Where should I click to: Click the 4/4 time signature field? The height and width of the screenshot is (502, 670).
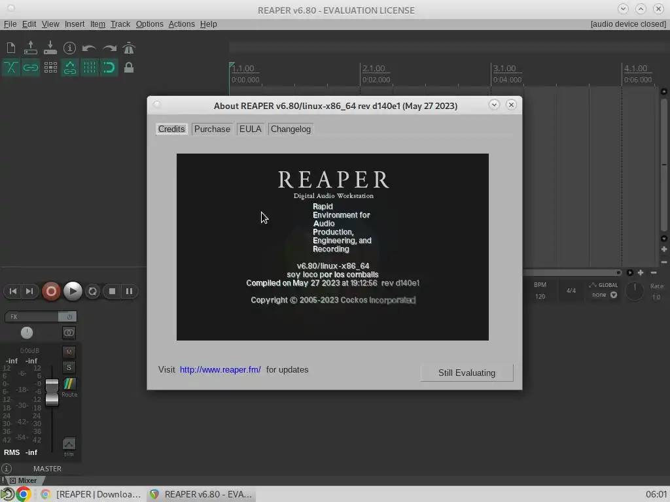[571, 291]
